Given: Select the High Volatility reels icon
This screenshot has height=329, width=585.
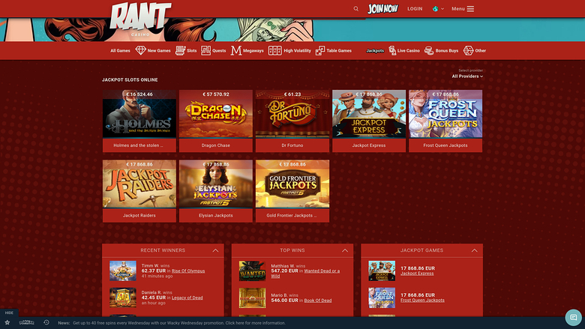Looking at the screenshot, I should click(x=275, y=50).
